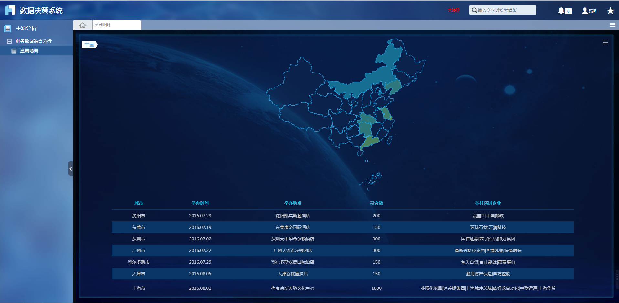Image resolution: width=619 pixels, height=303 pixels.
Task: Click the star favorites icon
Action: [x=610, y=11]
